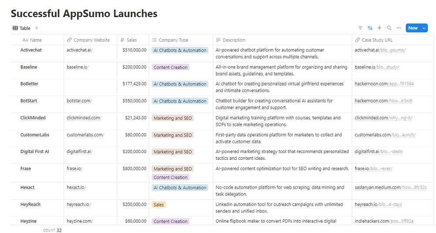Click Aa icon in Name header
The height and width of the screenshot is (233, 436).
(x=25, y=40)
